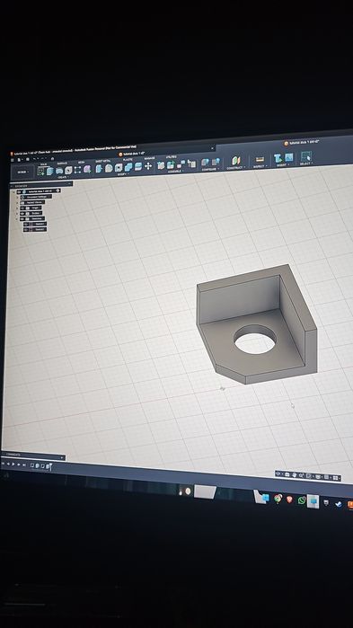Viewport: 353px width, 628px height.
Task: Toggle visibility eye of Bodies folder
Action: 23,214
